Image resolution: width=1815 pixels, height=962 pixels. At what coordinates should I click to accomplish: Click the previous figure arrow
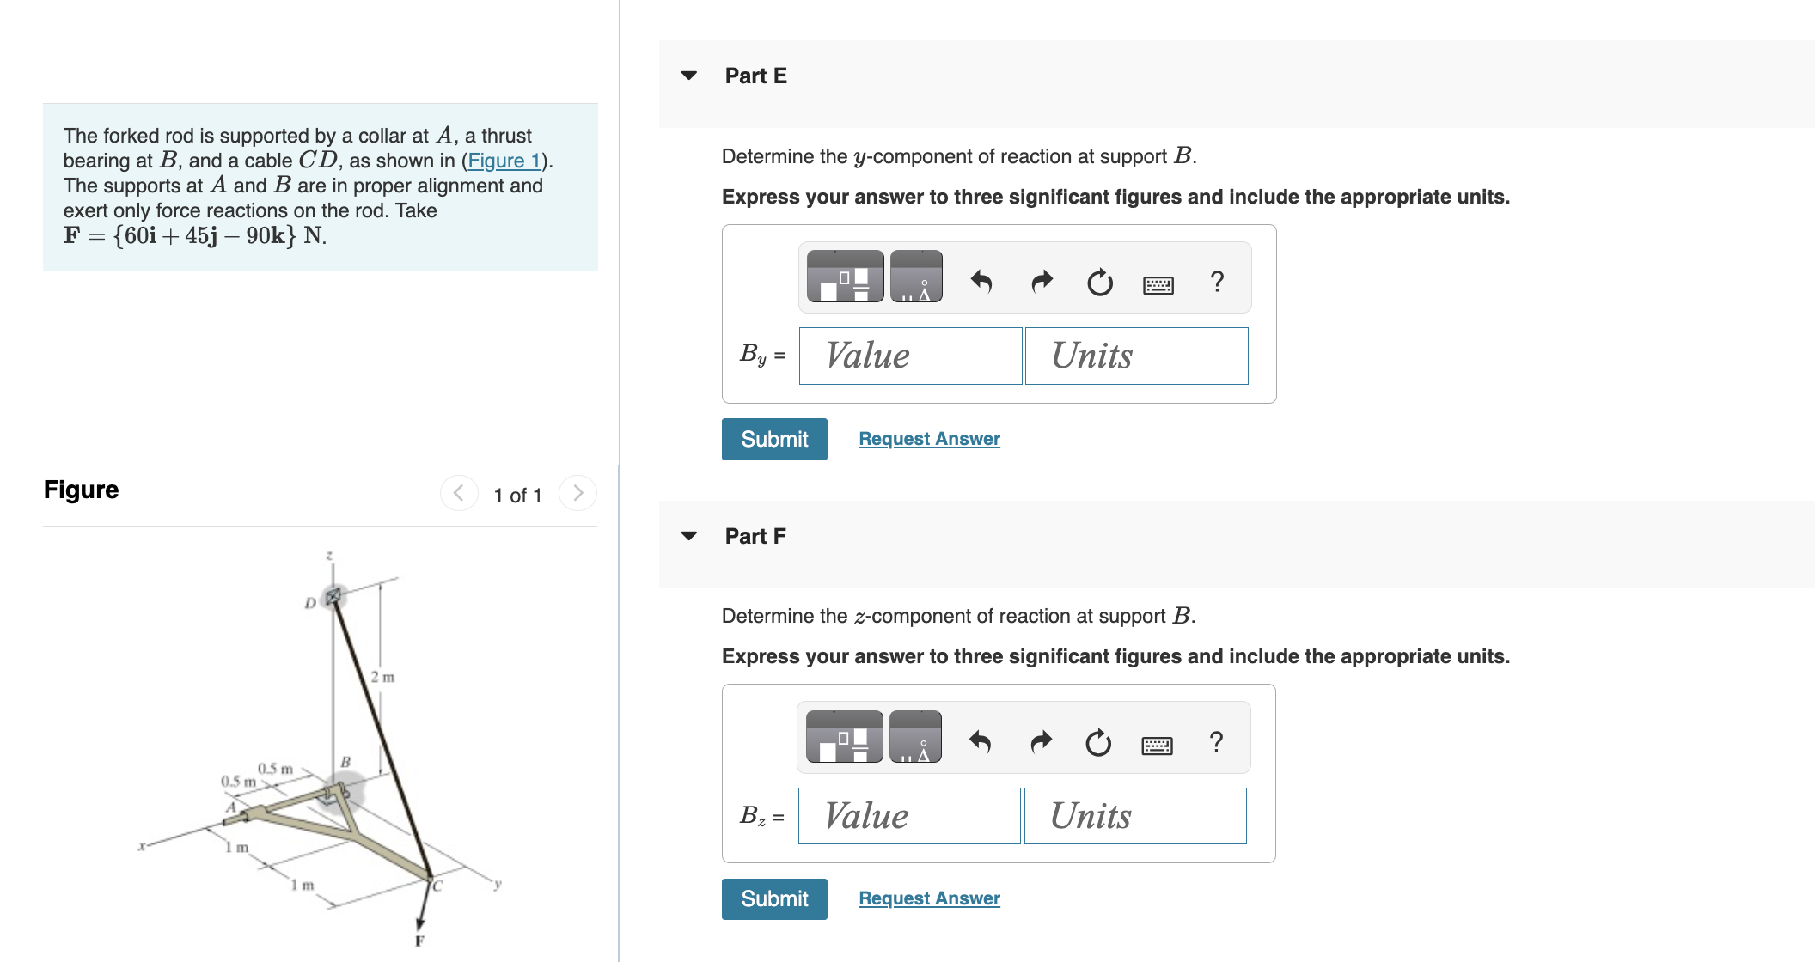point(459,493)
